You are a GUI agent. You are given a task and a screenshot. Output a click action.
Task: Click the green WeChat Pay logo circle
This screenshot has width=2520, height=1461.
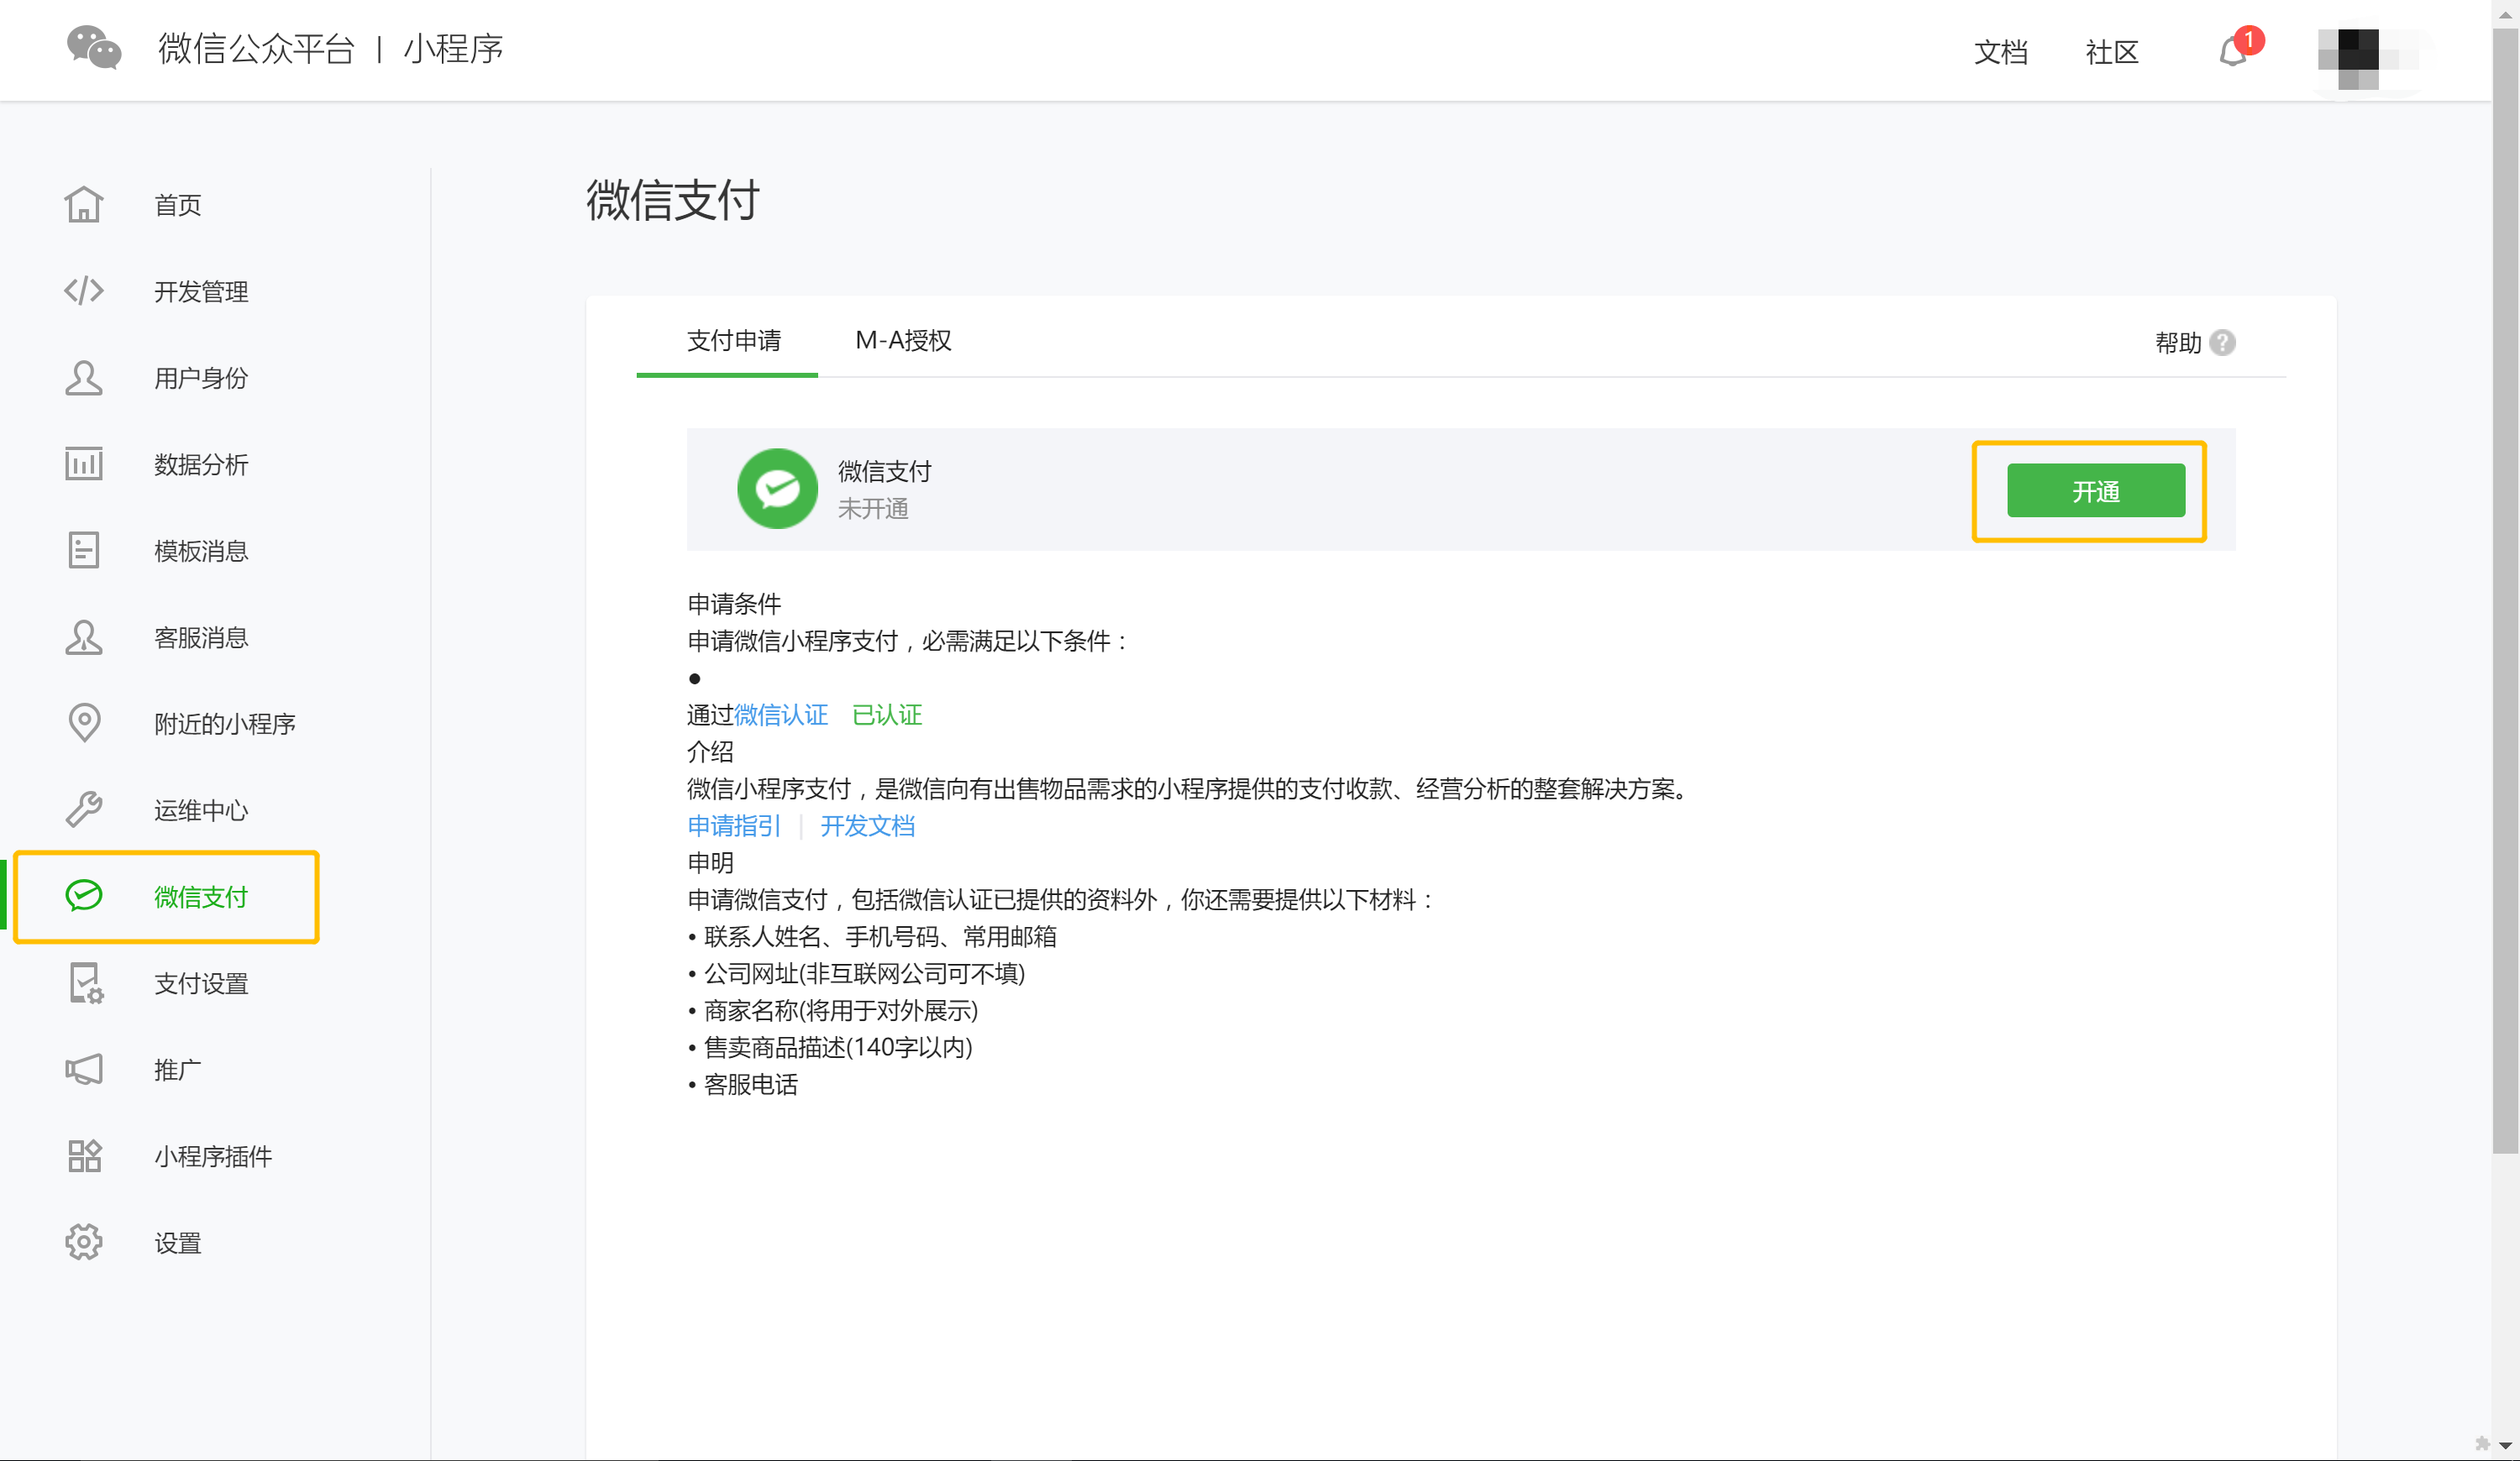777,489
